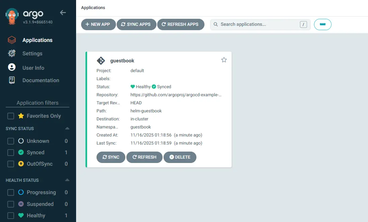
Task: Click the Argo octopus logo
Action: pyautogui.click(x=12, y=16)
